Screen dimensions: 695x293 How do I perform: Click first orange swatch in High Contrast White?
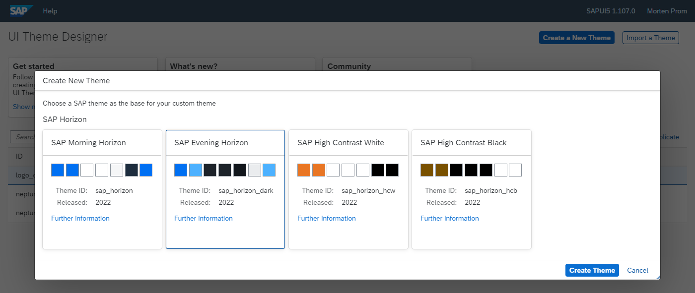(304, 170)
